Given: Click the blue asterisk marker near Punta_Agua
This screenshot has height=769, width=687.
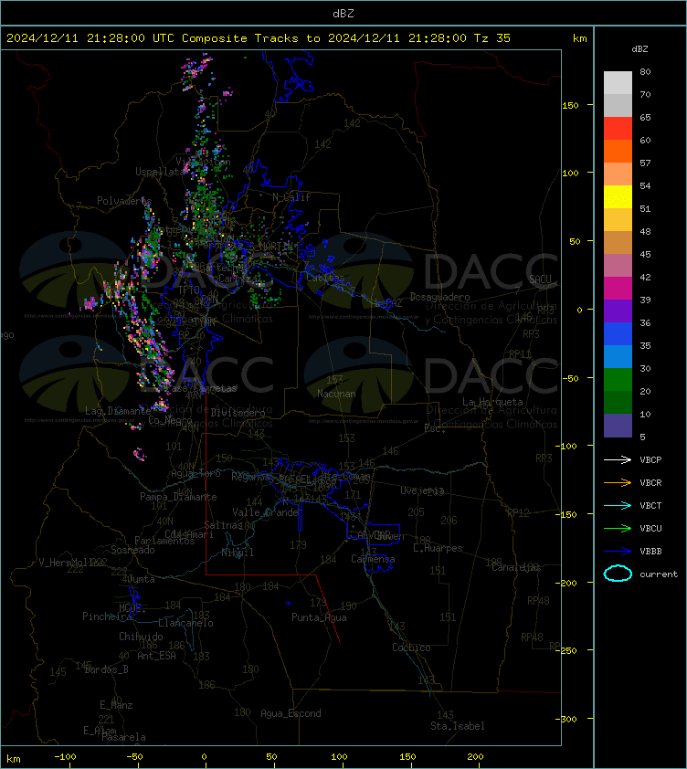Looking at the screenshot, I should 288,604.
